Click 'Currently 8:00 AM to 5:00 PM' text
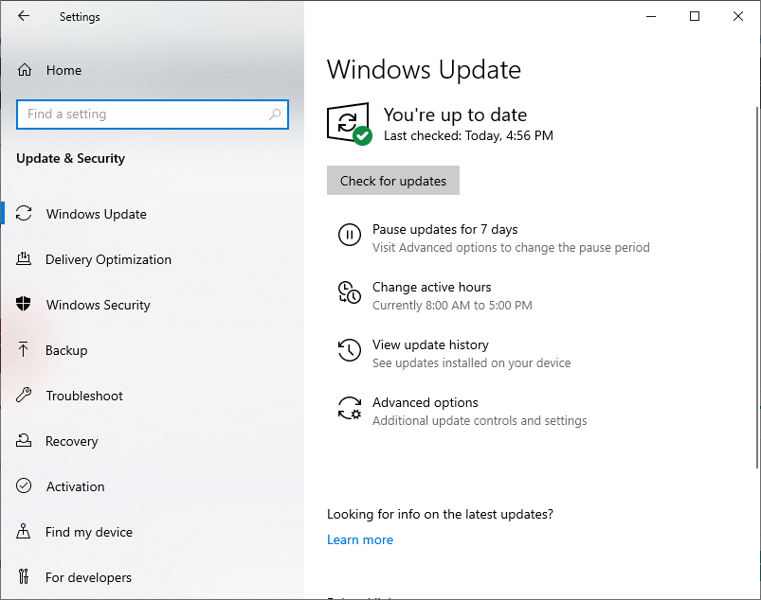Screen dimensions: 761x600 [452, 306]
